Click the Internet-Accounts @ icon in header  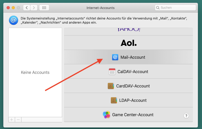click(x=13, y=20)
